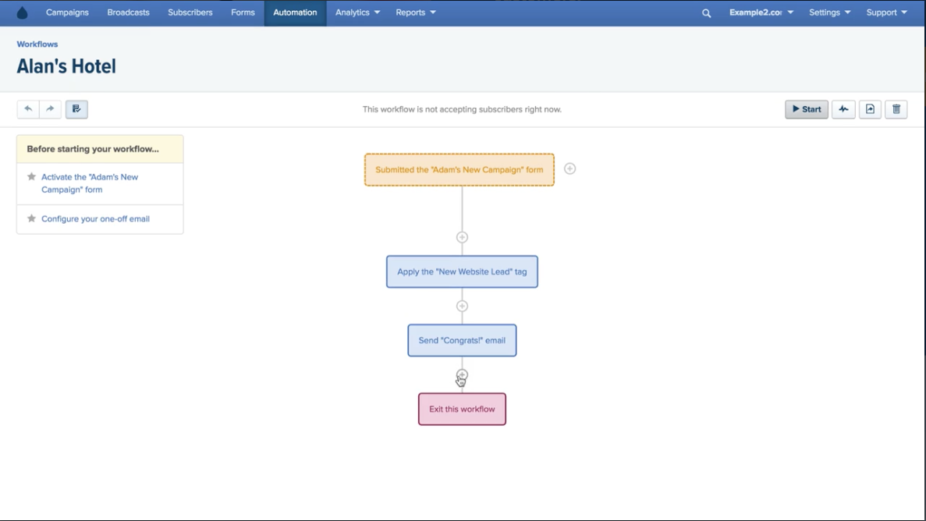Click the export workflow icon
The image size is (926, 521).
(870, 109)
